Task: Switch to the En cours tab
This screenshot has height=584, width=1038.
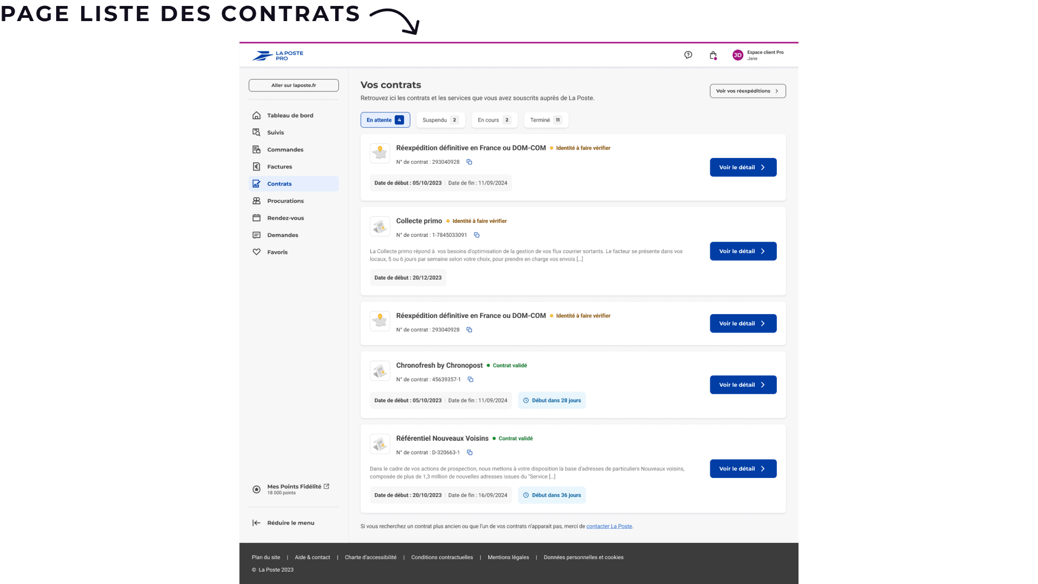Action: (x=495, y=120)
